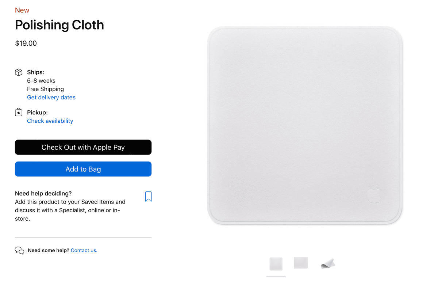438x285 pixels.
Task: Open the Get delivery dates link
Action: coord(51,98)
